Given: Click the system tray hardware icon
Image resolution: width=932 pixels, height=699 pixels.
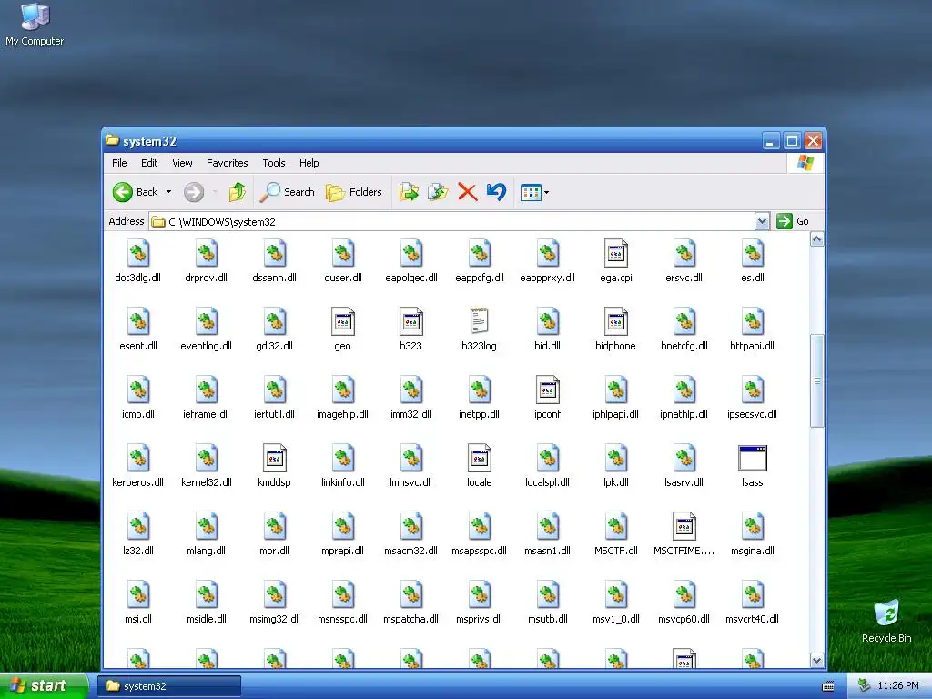Looking at the screenshot, I should [x=865, y=686].
